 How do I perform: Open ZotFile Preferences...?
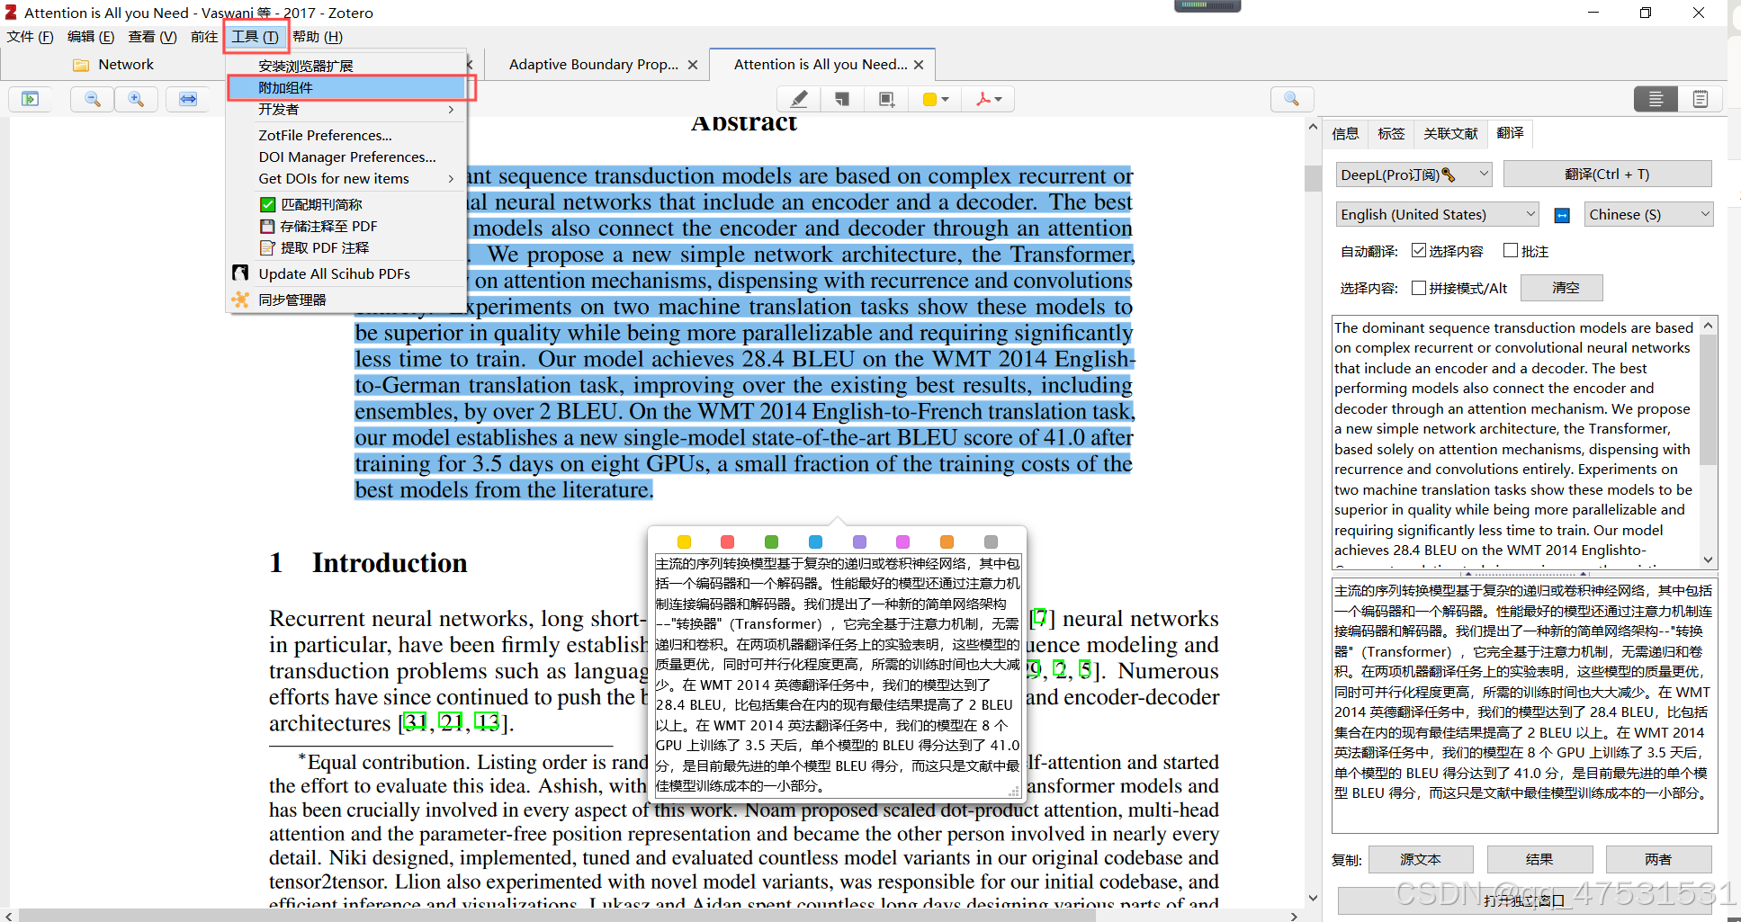tap(346, 136)
